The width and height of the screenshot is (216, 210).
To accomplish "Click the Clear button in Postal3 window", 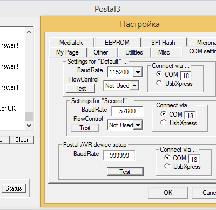I will [22, 140].
